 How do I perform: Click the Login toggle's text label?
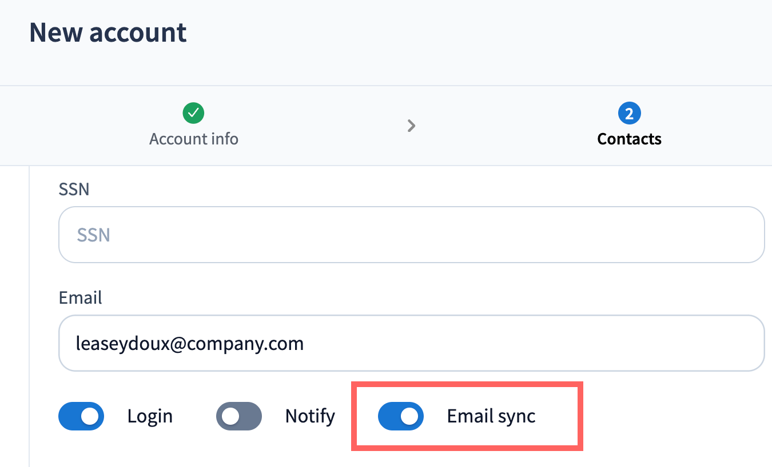click(150, 416)
